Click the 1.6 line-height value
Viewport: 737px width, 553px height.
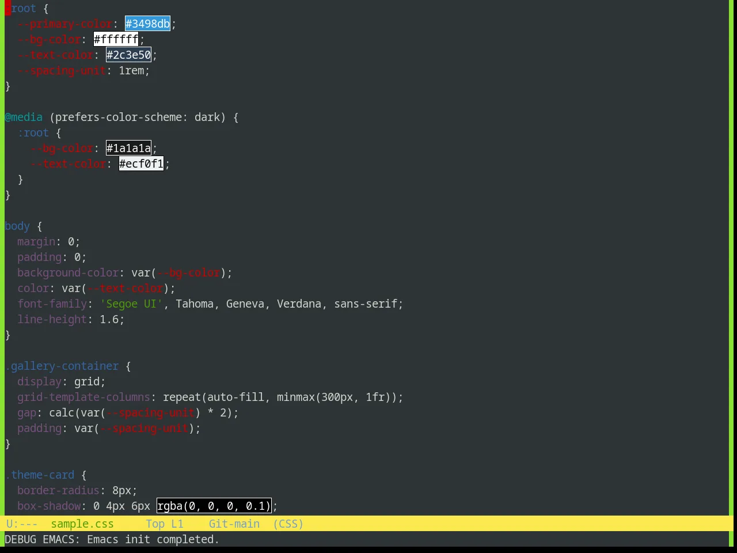tap(109, 319)
